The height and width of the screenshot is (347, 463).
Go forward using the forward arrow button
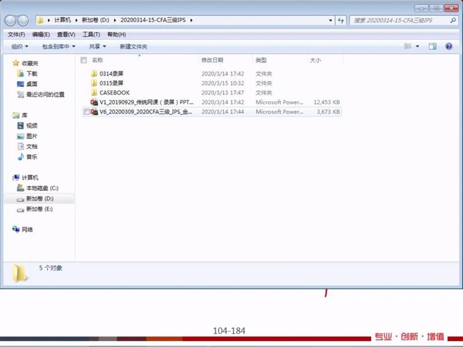click(23, 20)
